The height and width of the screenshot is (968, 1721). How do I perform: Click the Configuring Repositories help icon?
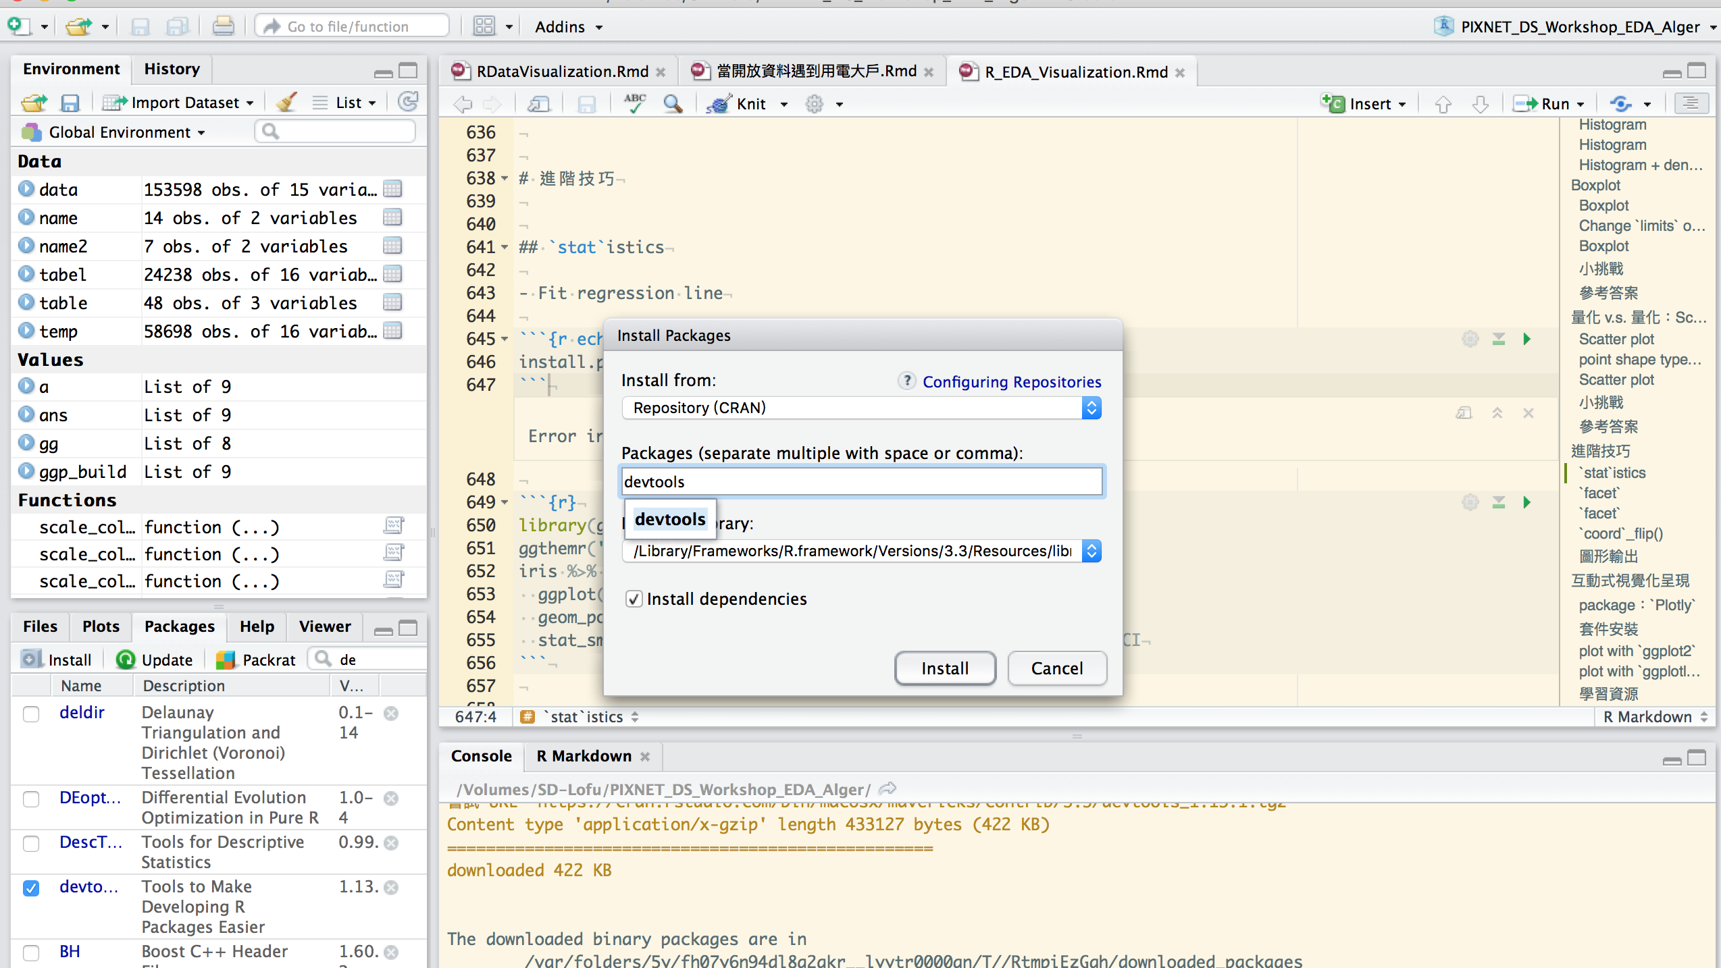click(907, 381)
